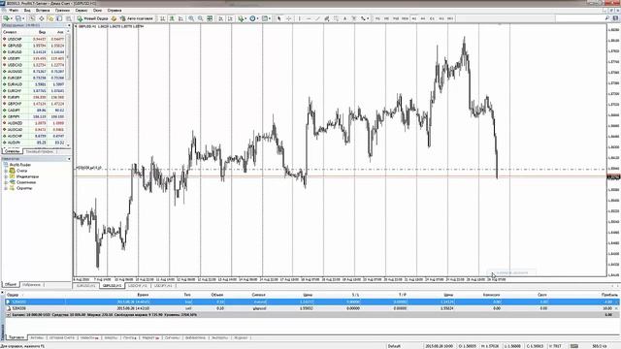Select the horizontal line tool

309,18
